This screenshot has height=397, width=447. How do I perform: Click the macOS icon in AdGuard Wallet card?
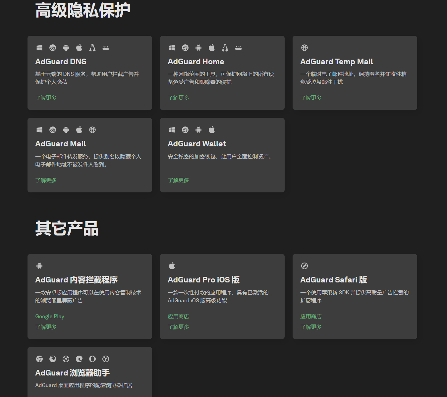point(185,130)
